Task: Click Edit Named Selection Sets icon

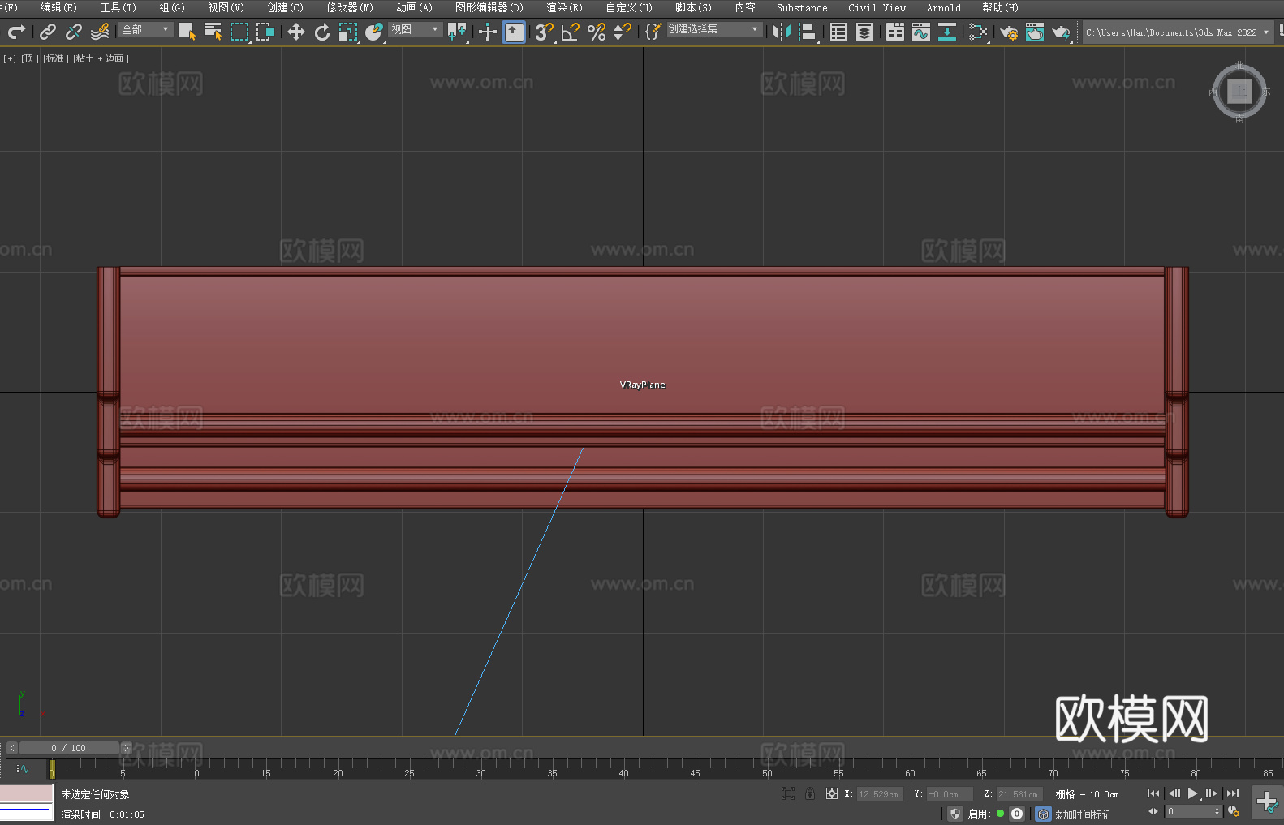Action: pos(653,32)
